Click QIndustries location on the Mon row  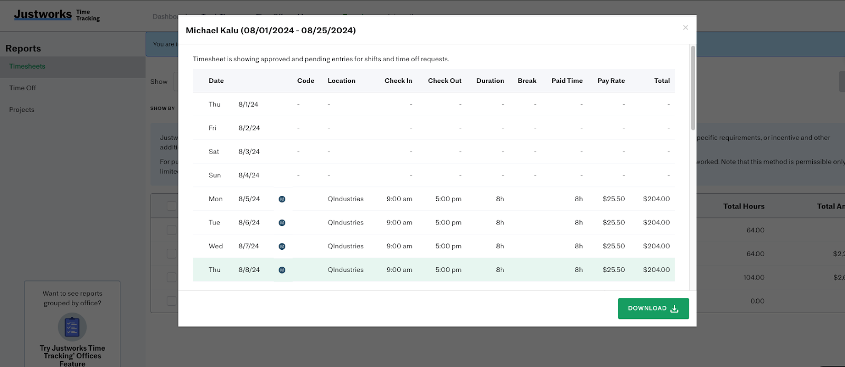tap(345, 199)
